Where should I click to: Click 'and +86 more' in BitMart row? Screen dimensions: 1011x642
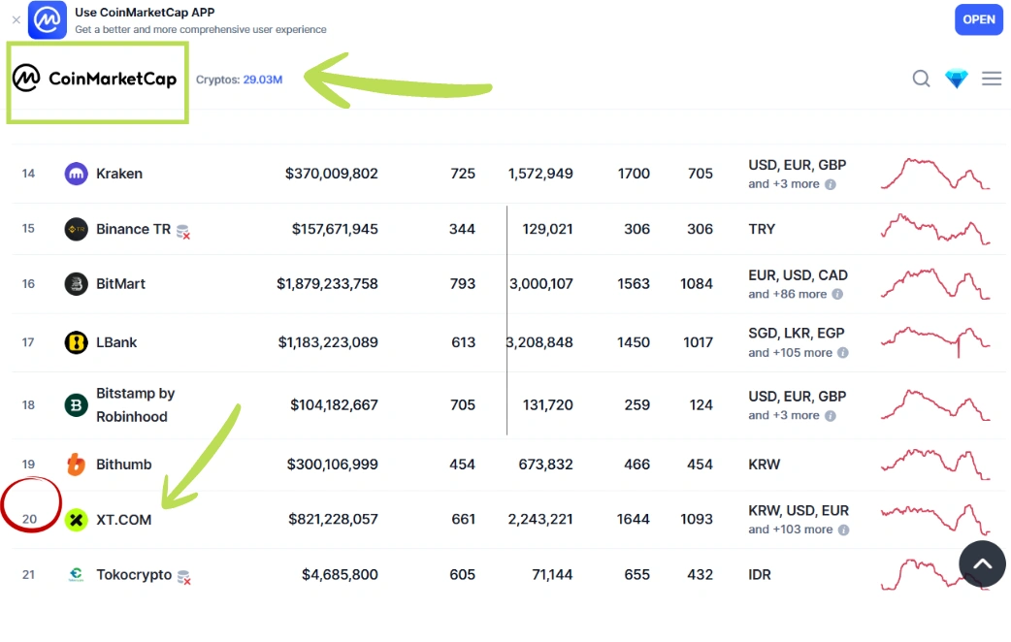coord(787,294)
